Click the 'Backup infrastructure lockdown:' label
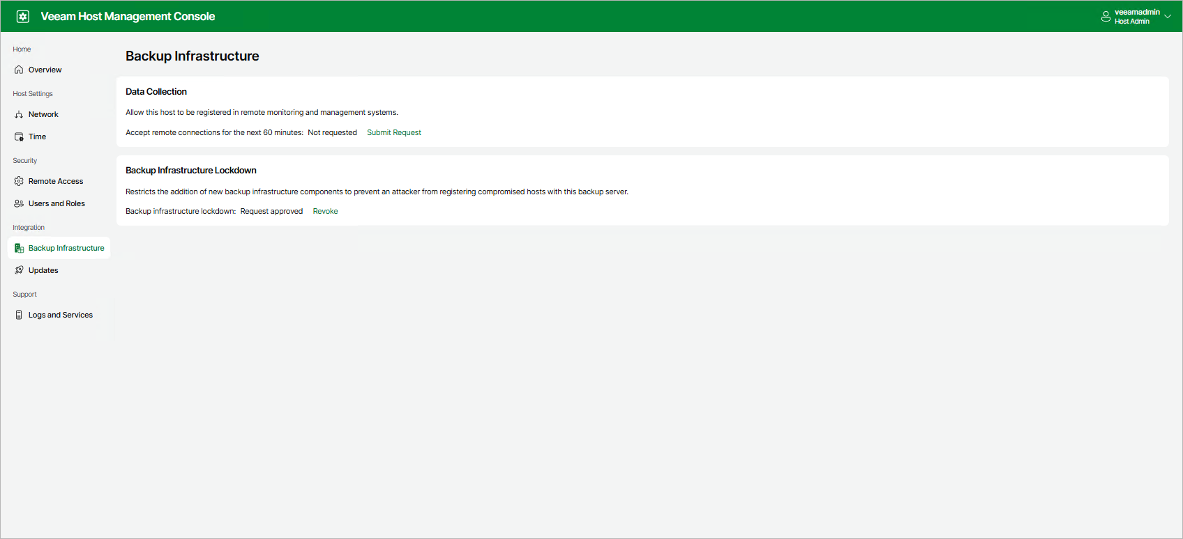Screen dimensions: 1183x539 181,211
